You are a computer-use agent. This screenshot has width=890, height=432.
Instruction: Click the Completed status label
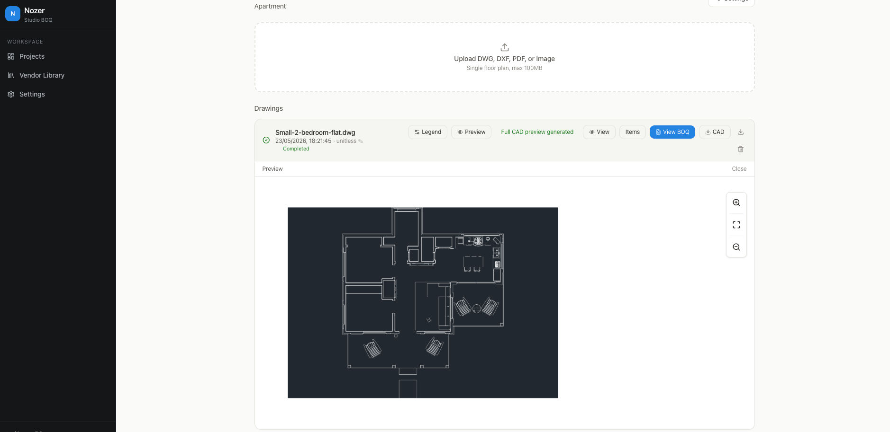296,149
